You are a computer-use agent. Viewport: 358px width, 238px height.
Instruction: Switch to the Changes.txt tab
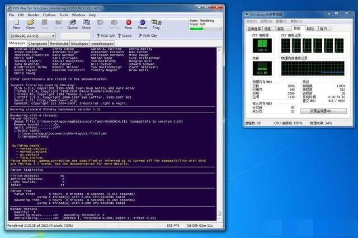37,44
